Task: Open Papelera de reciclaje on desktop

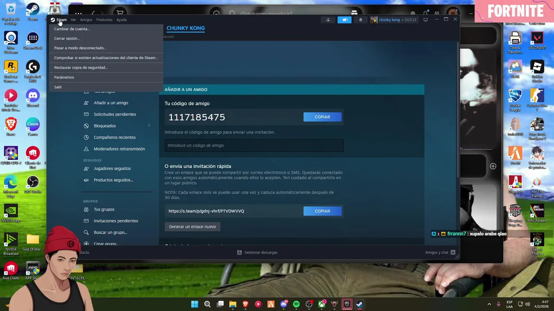Action: pos(11,14)
